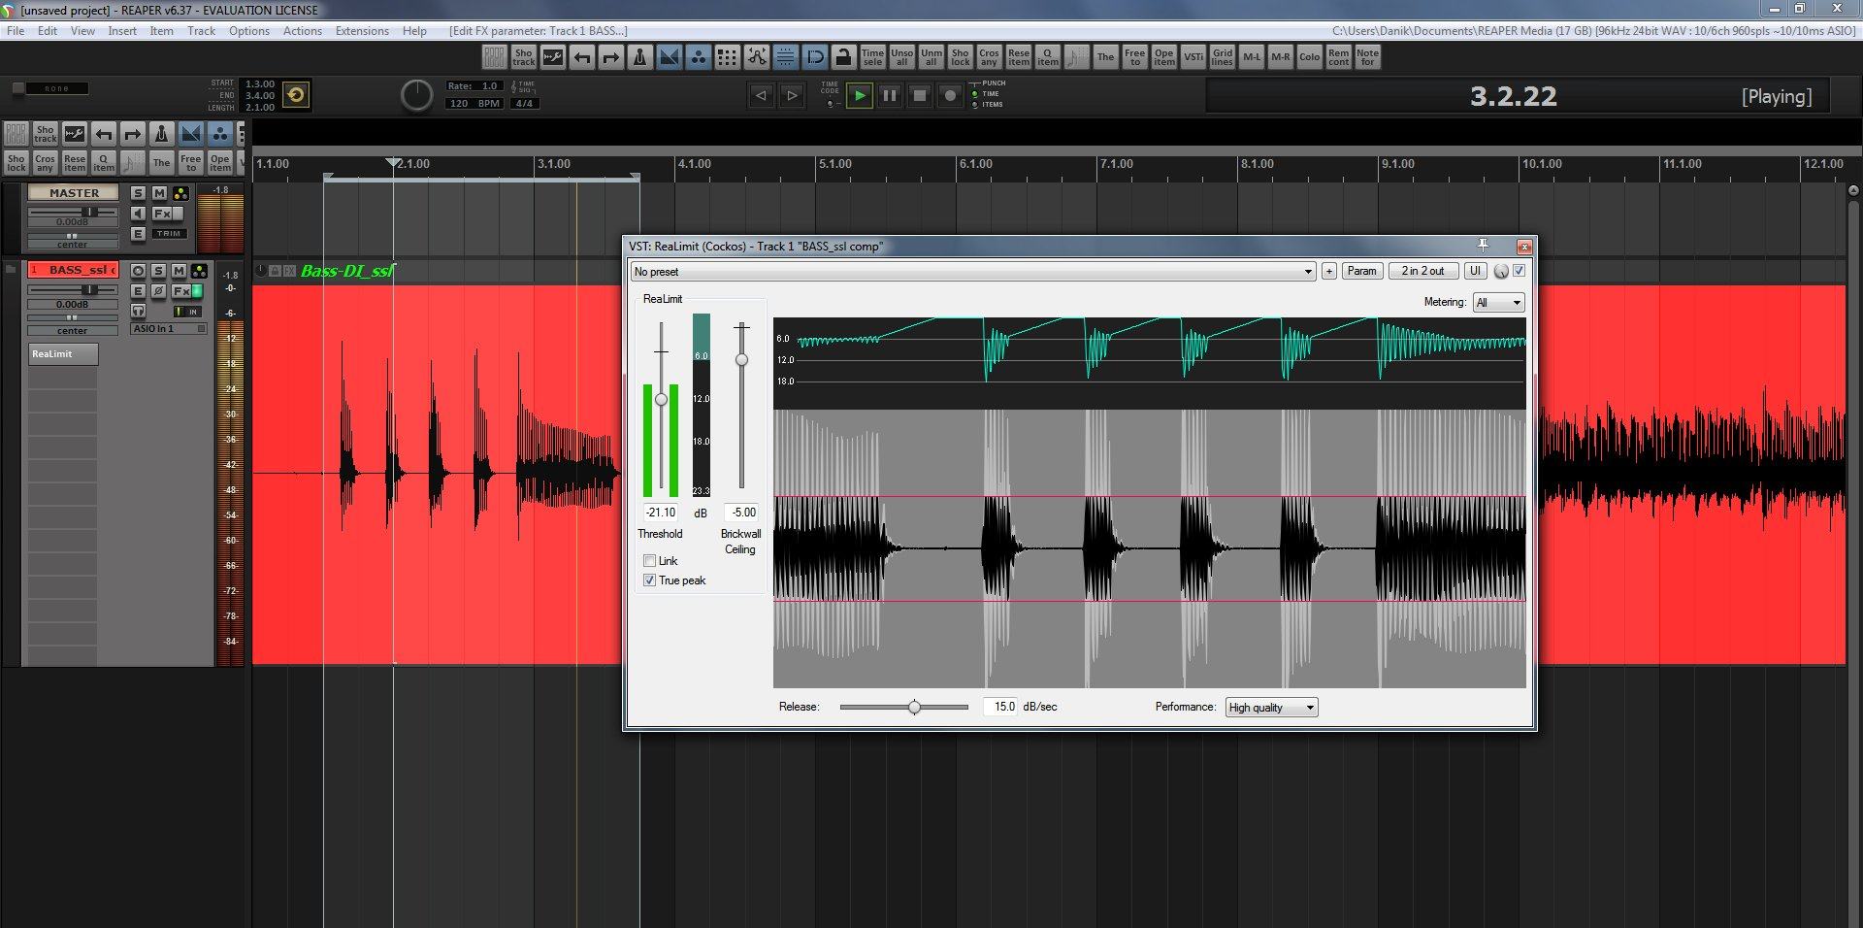Open the Performance High quality dropdown
Viewport: 1863px width, 928px height.
tap(1271, 708)
